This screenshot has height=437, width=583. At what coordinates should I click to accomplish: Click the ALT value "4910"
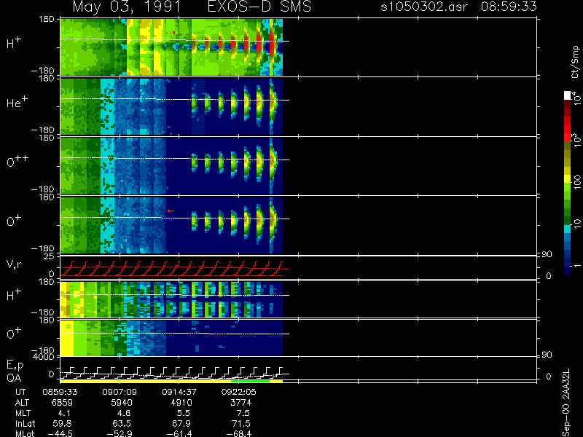click(181, 403)
